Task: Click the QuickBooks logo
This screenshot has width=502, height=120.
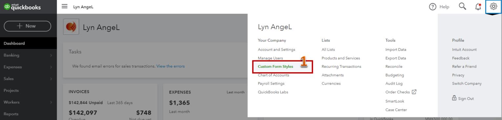Action: [23, 7]
